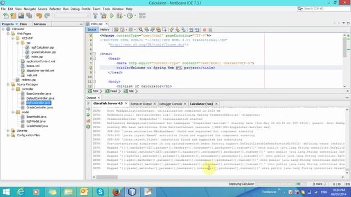Screen dimensions: 351x197
Task: Open the Refactor menu
Action: click(55, 9)
